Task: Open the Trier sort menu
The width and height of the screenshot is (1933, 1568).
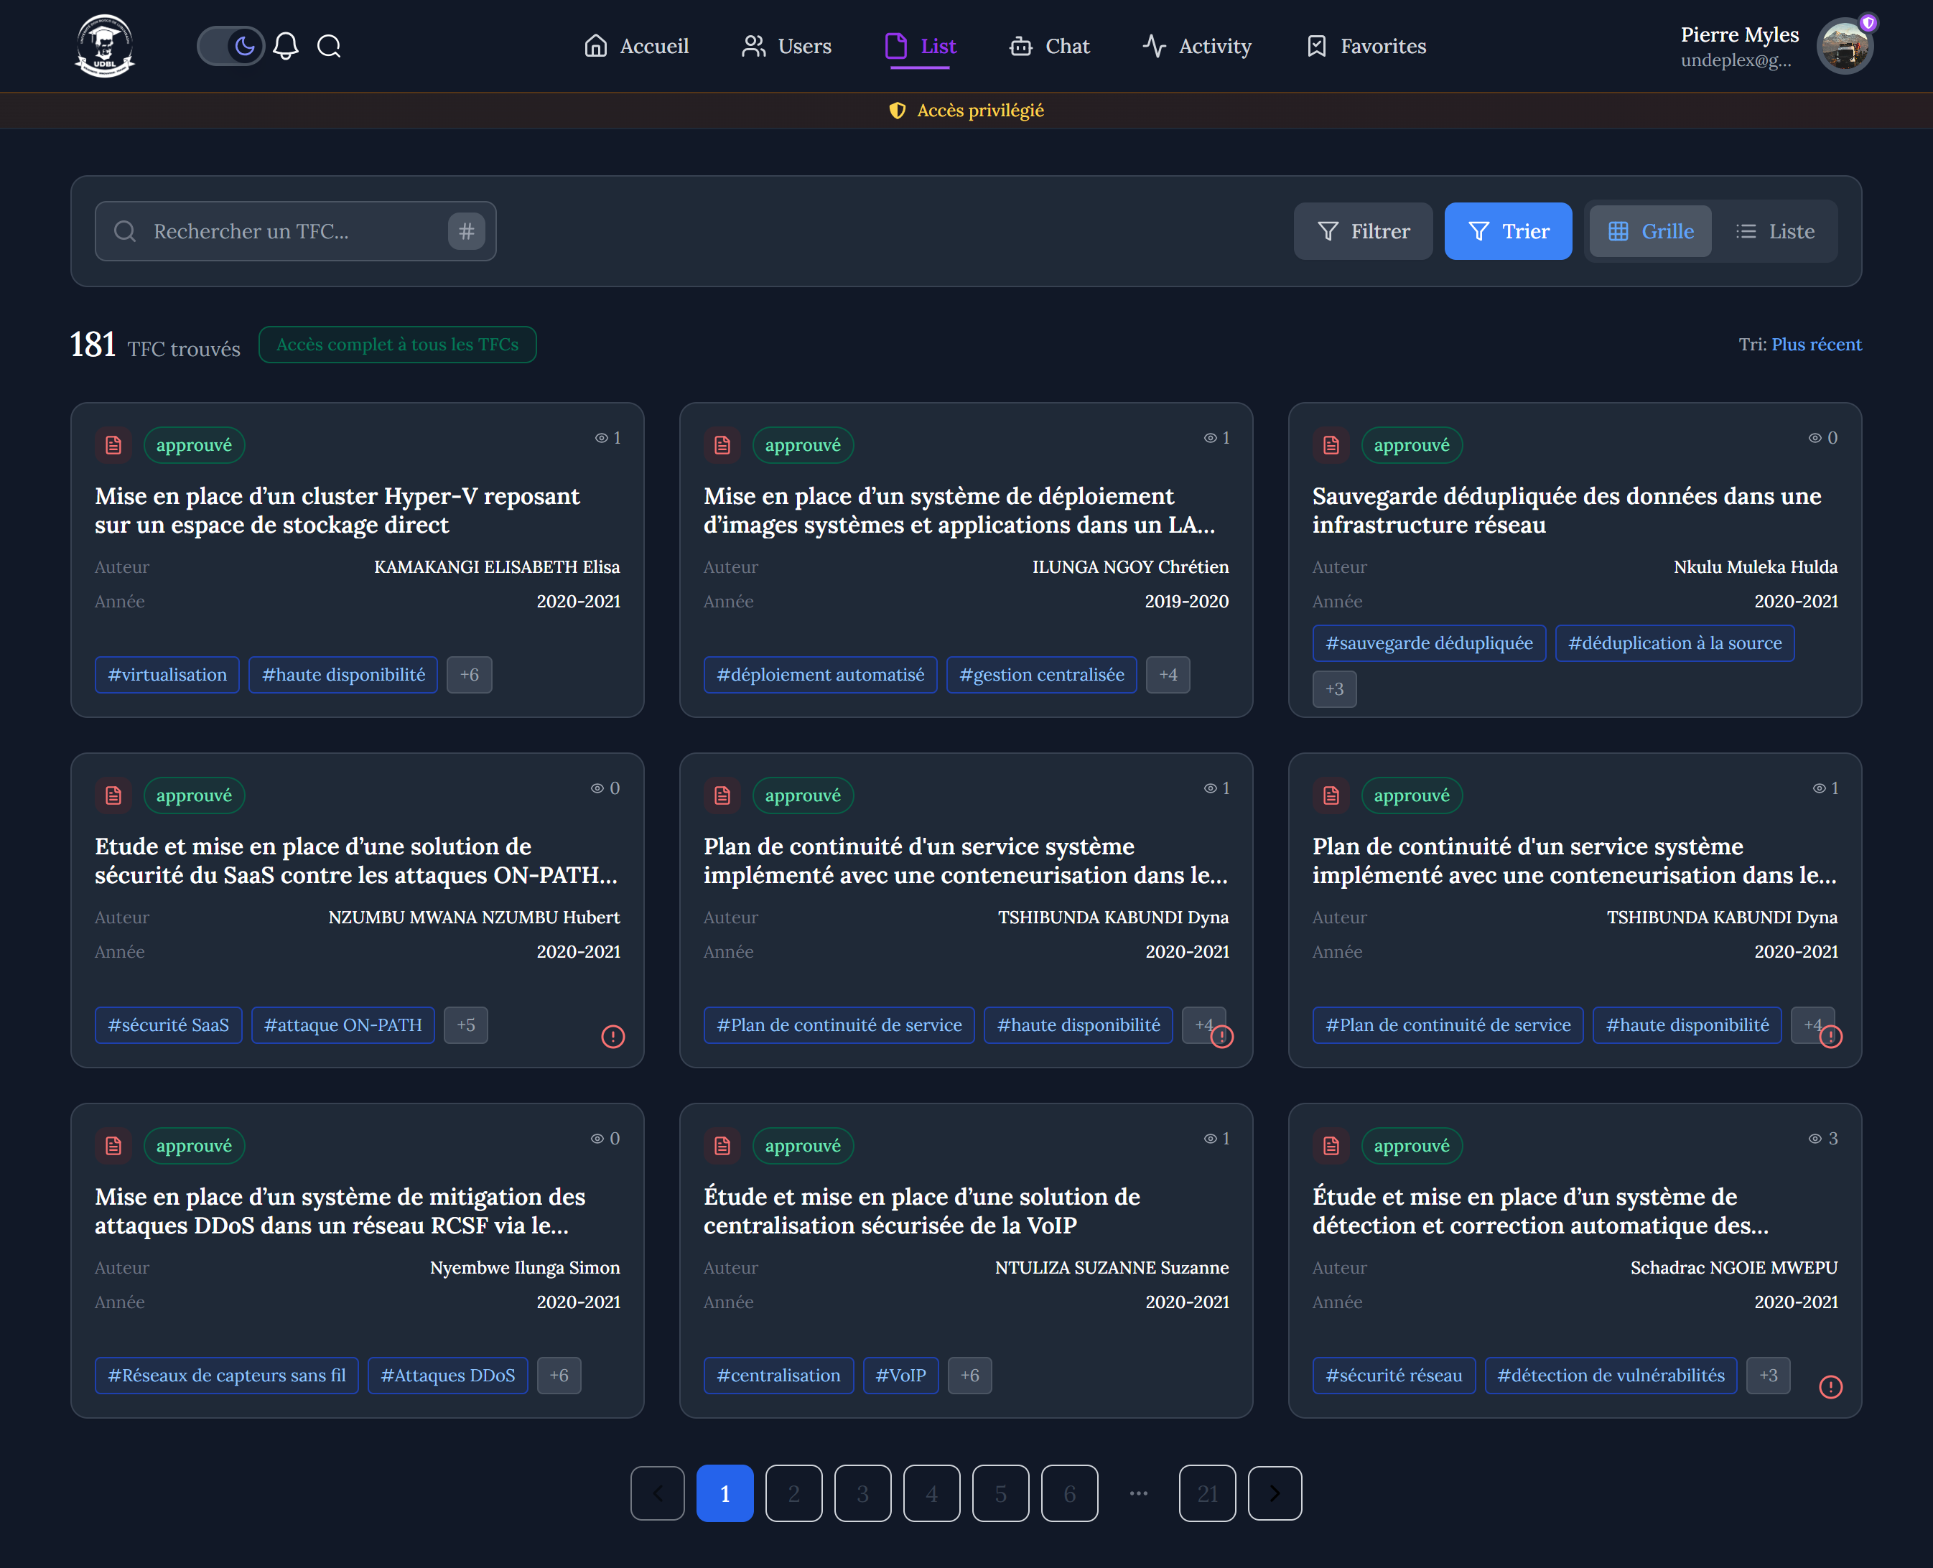Action: point(1508,231)
